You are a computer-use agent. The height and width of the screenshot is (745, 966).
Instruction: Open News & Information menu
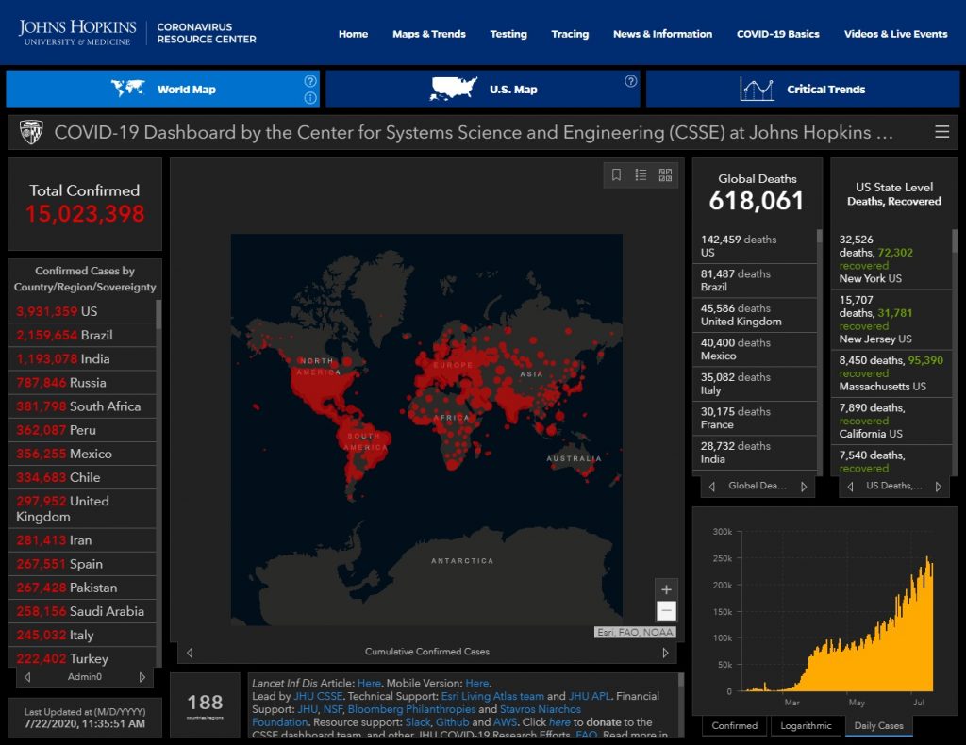(x=662, y=34)
